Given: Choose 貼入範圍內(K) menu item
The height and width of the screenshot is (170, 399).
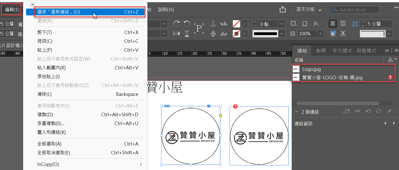Looking at the screenshot, I should click(85, 68).
